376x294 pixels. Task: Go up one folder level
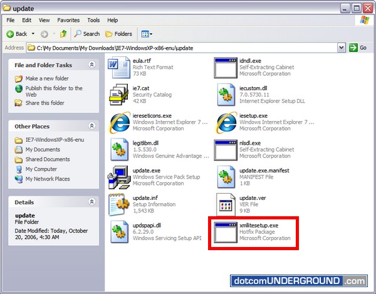click(x=63, y=34)
